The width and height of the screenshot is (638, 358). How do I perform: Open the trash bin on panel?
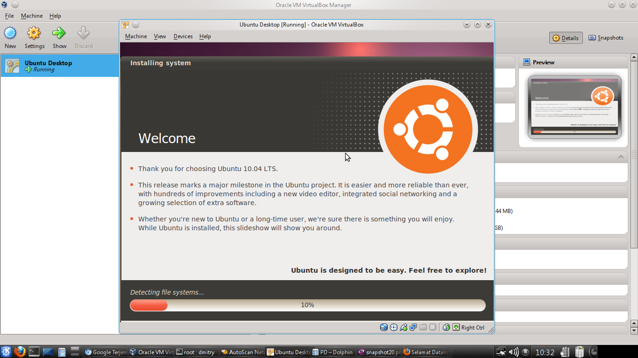point(580,352)
